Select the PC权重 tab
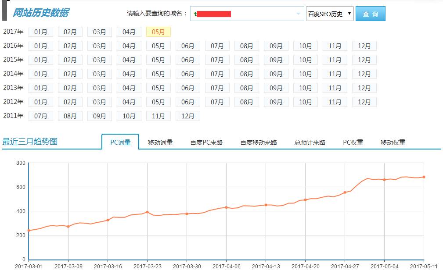Screen dimensions: 443x274 353,142
